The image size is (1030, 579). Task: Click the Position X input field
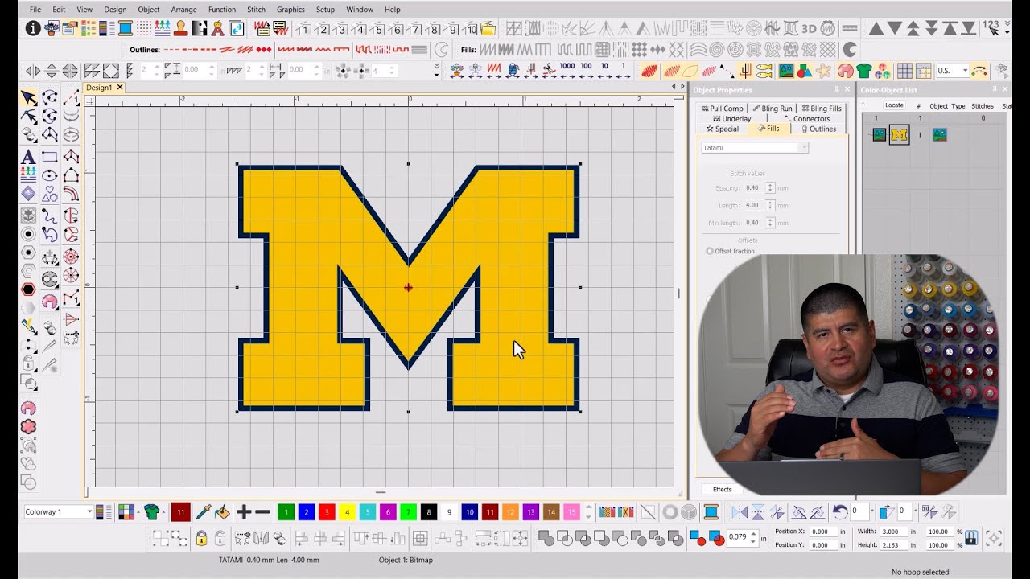point(823,532)
